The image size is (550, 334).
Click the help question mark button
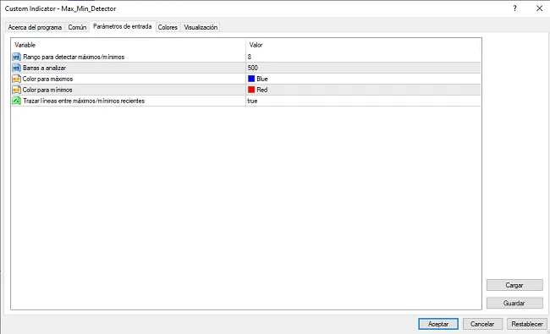pos(514,8)
